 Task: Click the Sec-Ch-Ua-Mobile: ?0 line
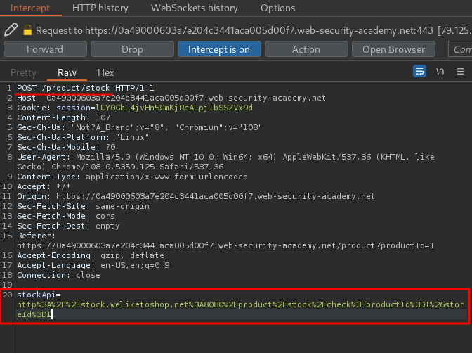66,147
